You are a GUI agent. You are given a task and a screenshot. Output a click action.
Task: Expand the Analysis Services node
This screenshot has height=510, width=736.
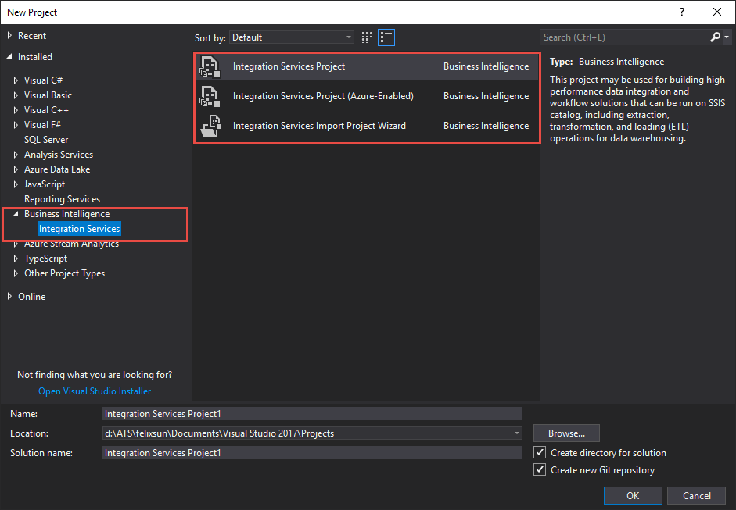tap(16, 155)
